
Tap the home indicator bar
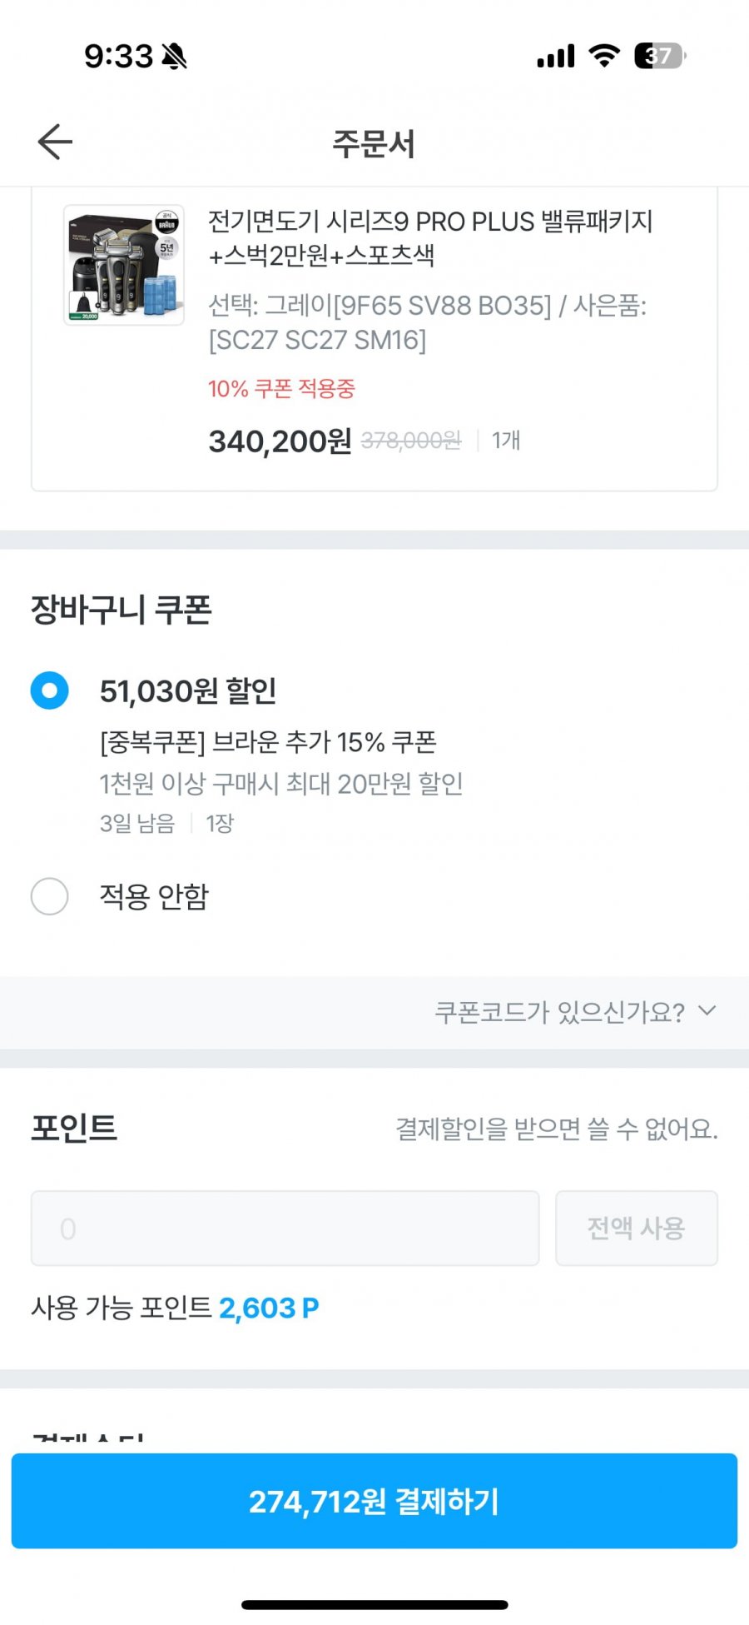[x=374, y=1604]
